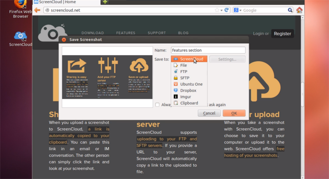Click the Google search magnifier icon
This screenshot has width=329, height=179.
coord(290,10)
